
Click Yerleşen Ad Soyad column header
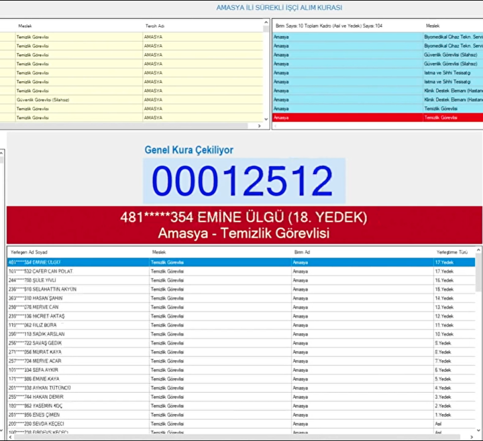point(29,252)
